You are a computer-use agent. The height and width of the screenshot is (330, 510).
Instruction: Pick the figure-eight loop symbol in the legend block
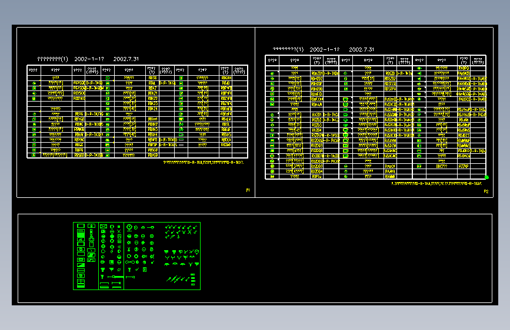click(130, 262)
